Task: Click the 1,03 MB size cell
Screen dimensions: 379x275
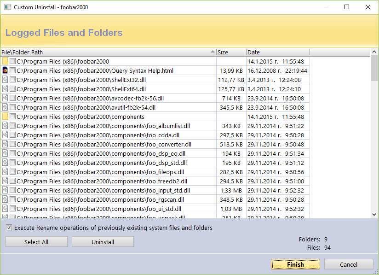Action: click(231, 209)
